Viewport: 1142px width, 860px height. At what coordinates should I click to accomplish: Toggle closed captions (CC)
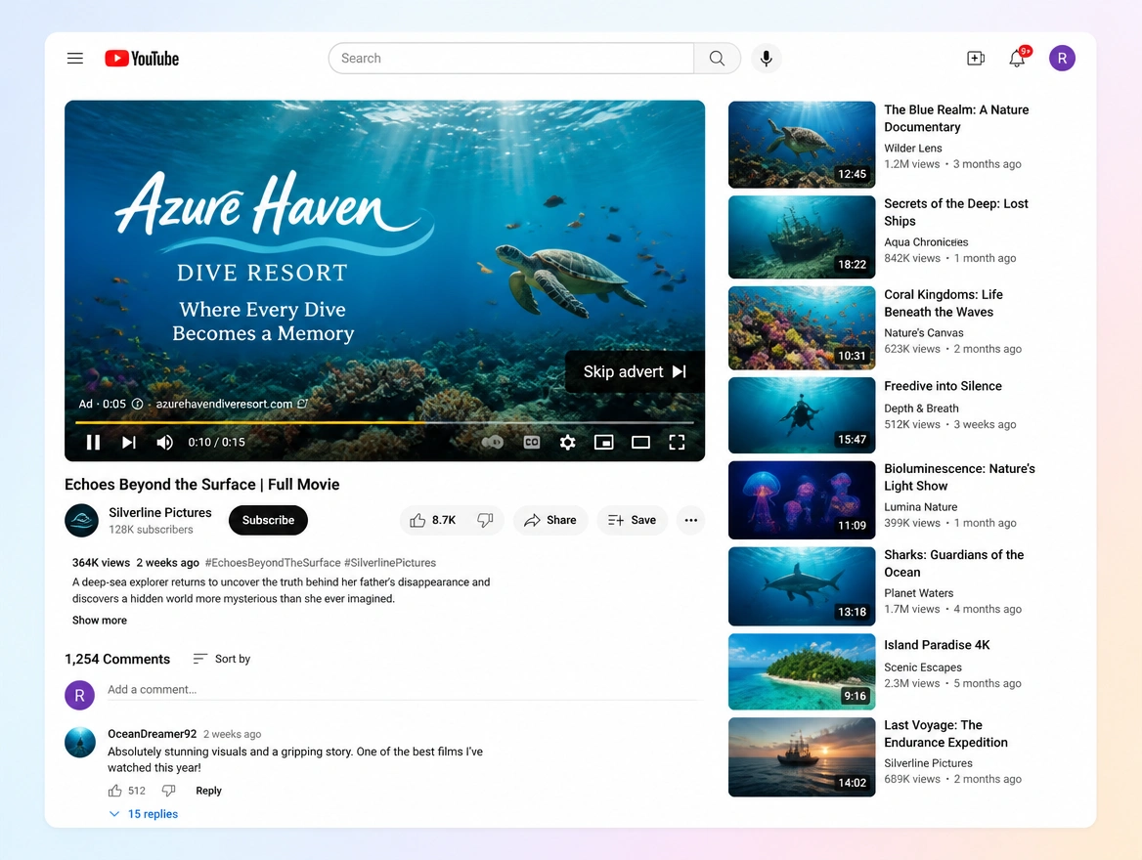[x=532, y=442]
